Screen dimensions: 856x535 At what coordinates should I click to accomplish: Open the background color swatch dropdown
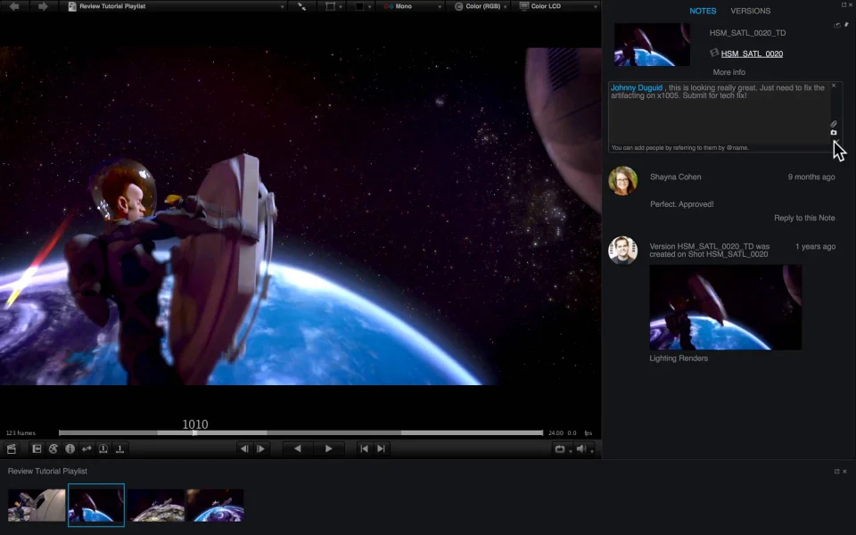pos(363,6)
